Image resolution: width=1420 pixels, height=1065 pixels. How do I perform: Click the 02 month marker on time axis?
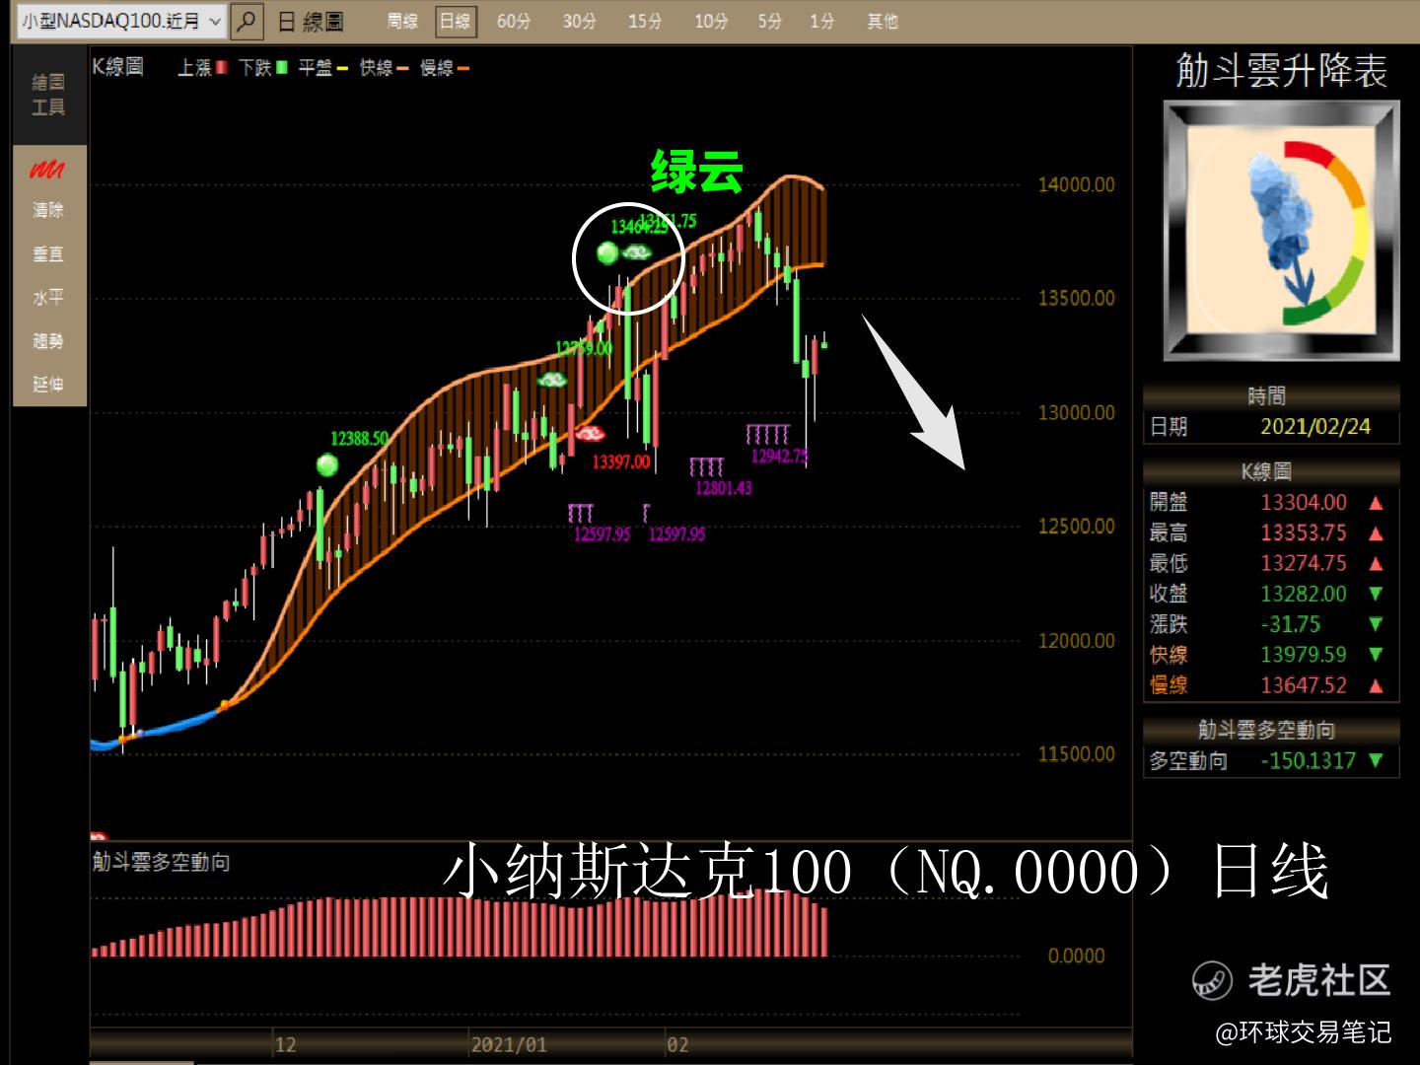677,1045
